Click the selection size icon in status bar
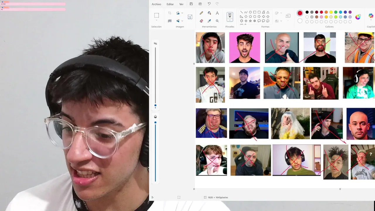Image resolution: width=375 pixels, height=211 pixels. (179, 198)
